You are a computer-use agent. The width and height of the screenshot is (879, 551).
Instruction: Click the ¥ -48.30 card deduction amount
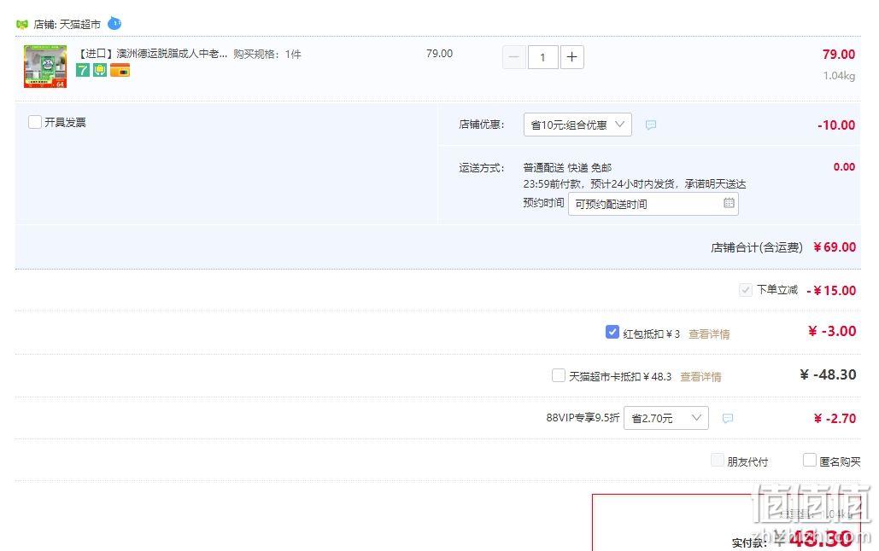tap(828, 374)
